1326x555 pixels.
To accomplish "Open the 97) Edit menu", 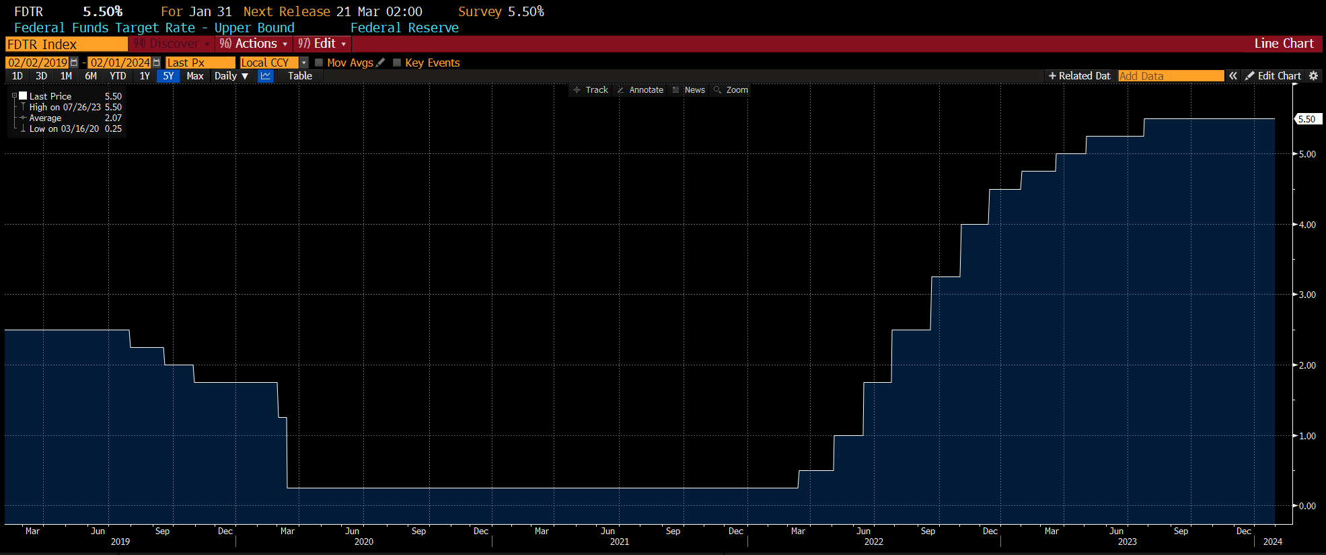I will [322, 44].
